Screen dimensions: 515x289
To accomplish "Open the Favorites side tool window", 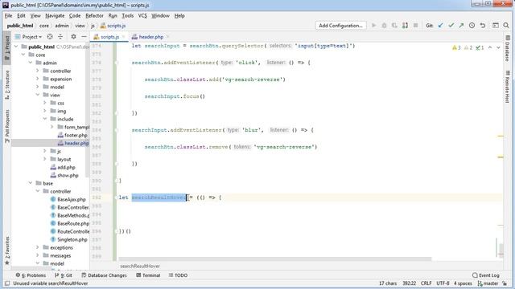I will pos(7,250).
